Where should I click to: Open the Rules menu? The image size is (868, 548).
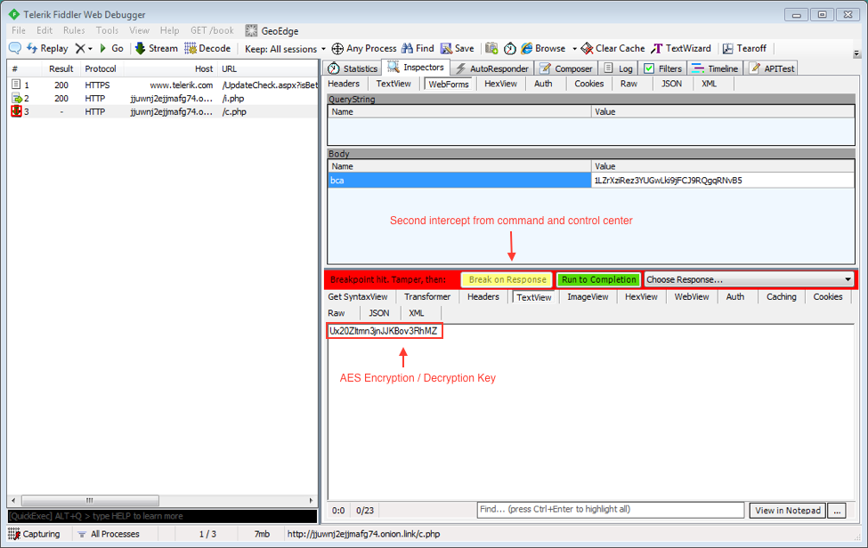tap(74, 30)
